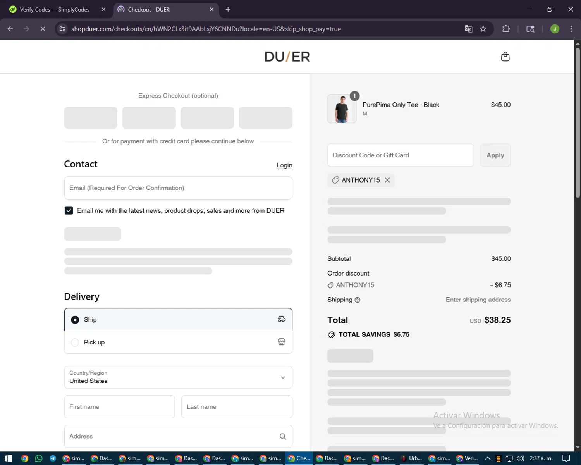Viewport: 581px width, 465px height.
Task: Click the TOTAL SAVINGS $6.75 text
Action: click(374, 334)
